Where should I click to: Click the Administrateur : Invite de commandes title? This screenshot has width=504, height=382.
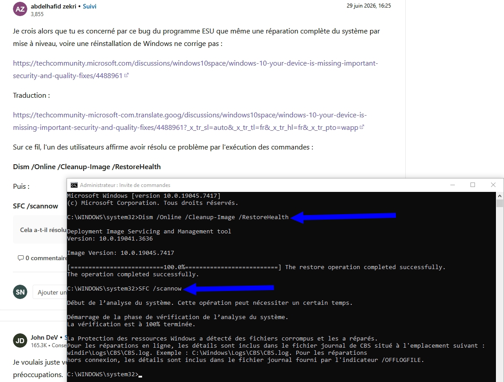click(x=125, y=185)
